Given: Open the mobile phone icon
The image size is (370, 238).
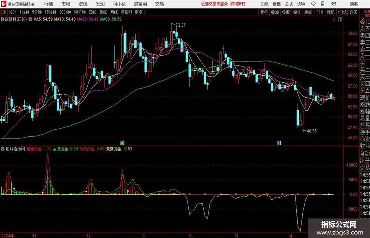Looking at the screenshot, I should 323,4.
